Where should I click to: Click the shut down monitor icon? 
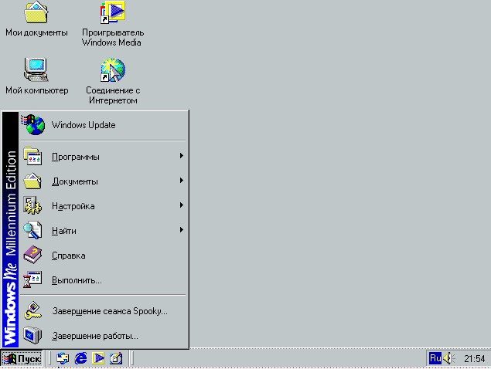(x=32, y=335)
